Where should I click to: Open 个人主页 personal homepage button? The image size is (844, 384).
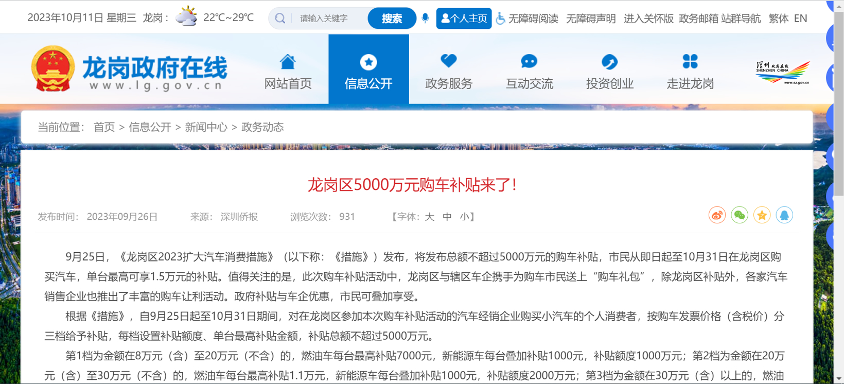point(464,19)
